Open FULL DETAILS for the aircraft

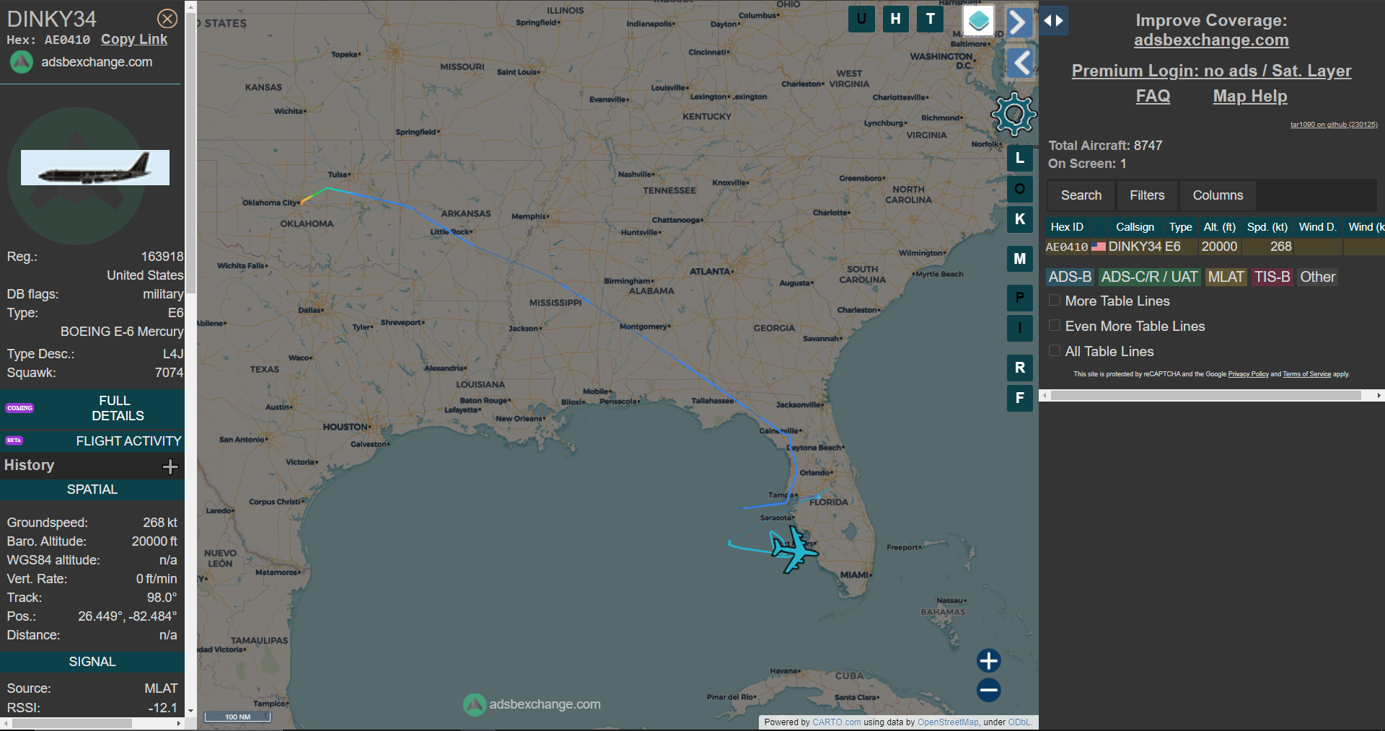tap(92, 408)
